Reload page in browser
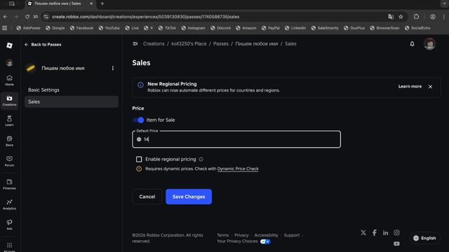The height and width of the screenshot is (252, 449). [x=27, y=17]
